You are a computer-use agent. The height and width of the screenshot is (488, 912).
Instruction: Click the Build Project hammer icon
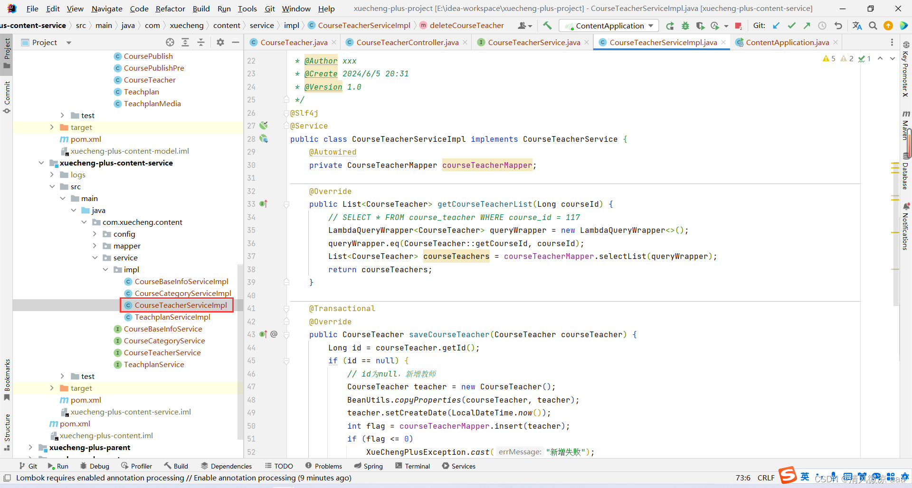coord(547,26)
